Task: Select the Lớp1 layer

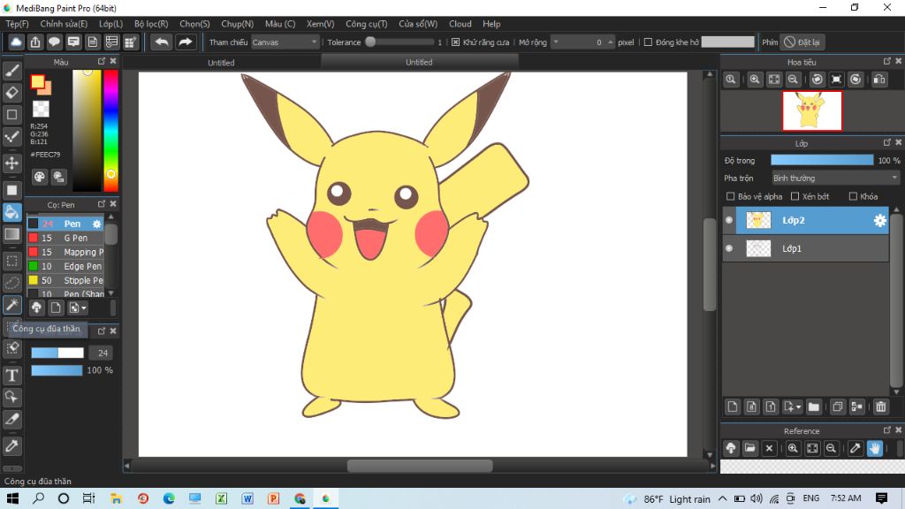Action: pos(805,248)
